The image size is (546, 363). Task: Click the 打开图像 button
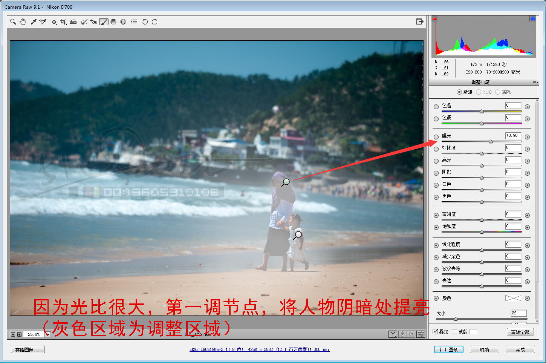click(x=448, y=350)
